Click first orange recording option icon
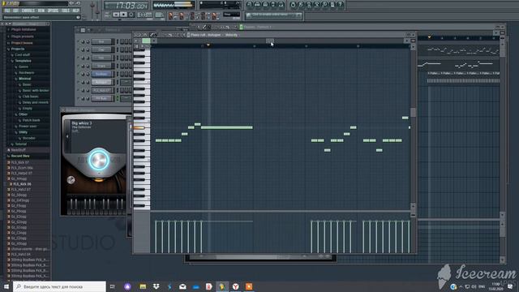This screenshot has width=519, height=292. pyautogui.click(x=171, y=15)
